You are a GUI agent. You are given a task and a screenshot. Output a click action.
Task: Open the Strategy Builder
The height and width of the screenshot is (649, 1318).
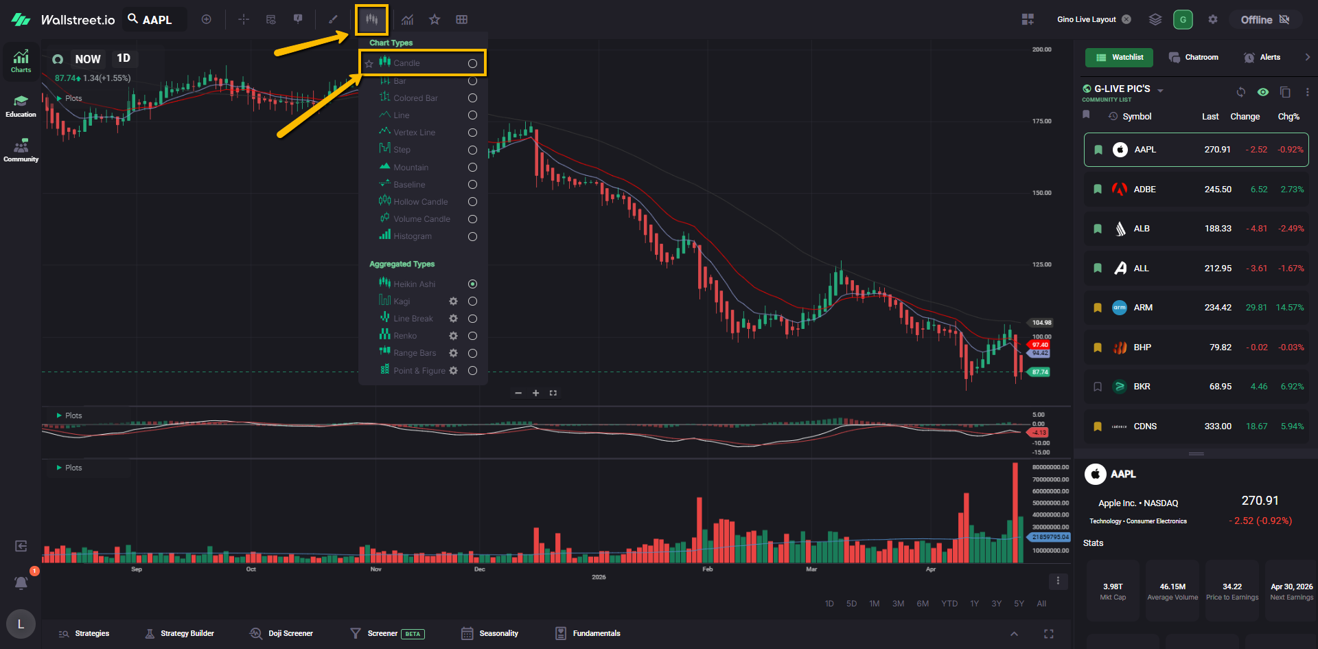(x=180, y=633)
